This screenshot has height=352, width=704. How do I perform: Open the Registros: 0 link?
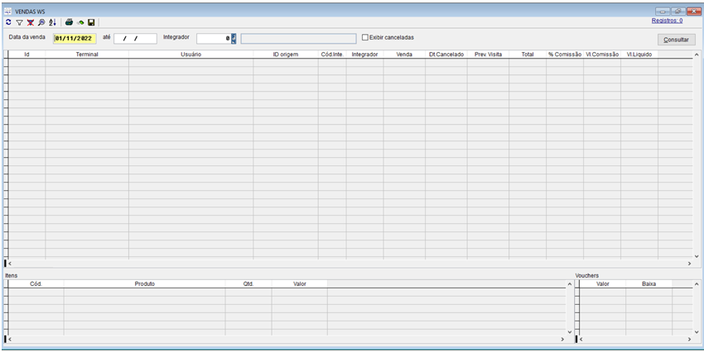pyautogui.click(x=667, y=20)
